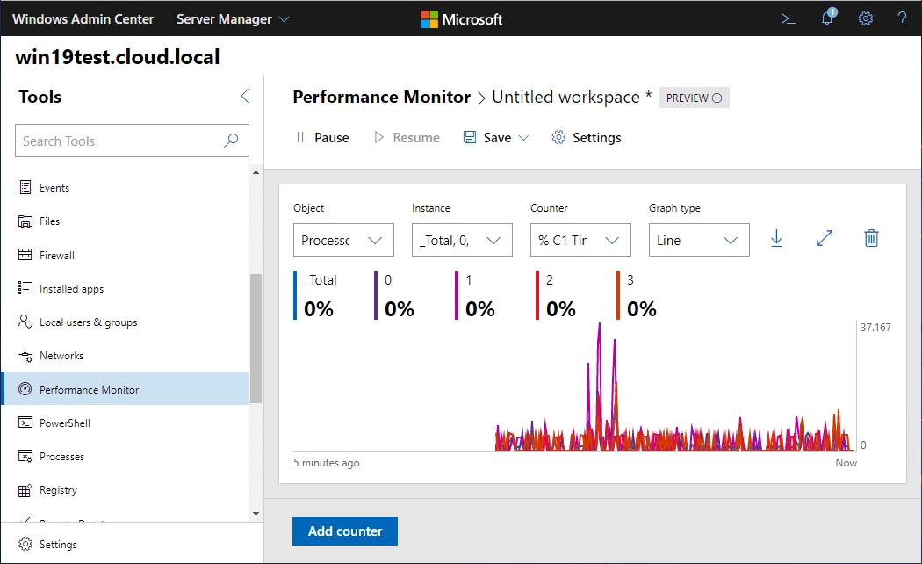
Task: Pause the performance monitor
Action: 322,138
